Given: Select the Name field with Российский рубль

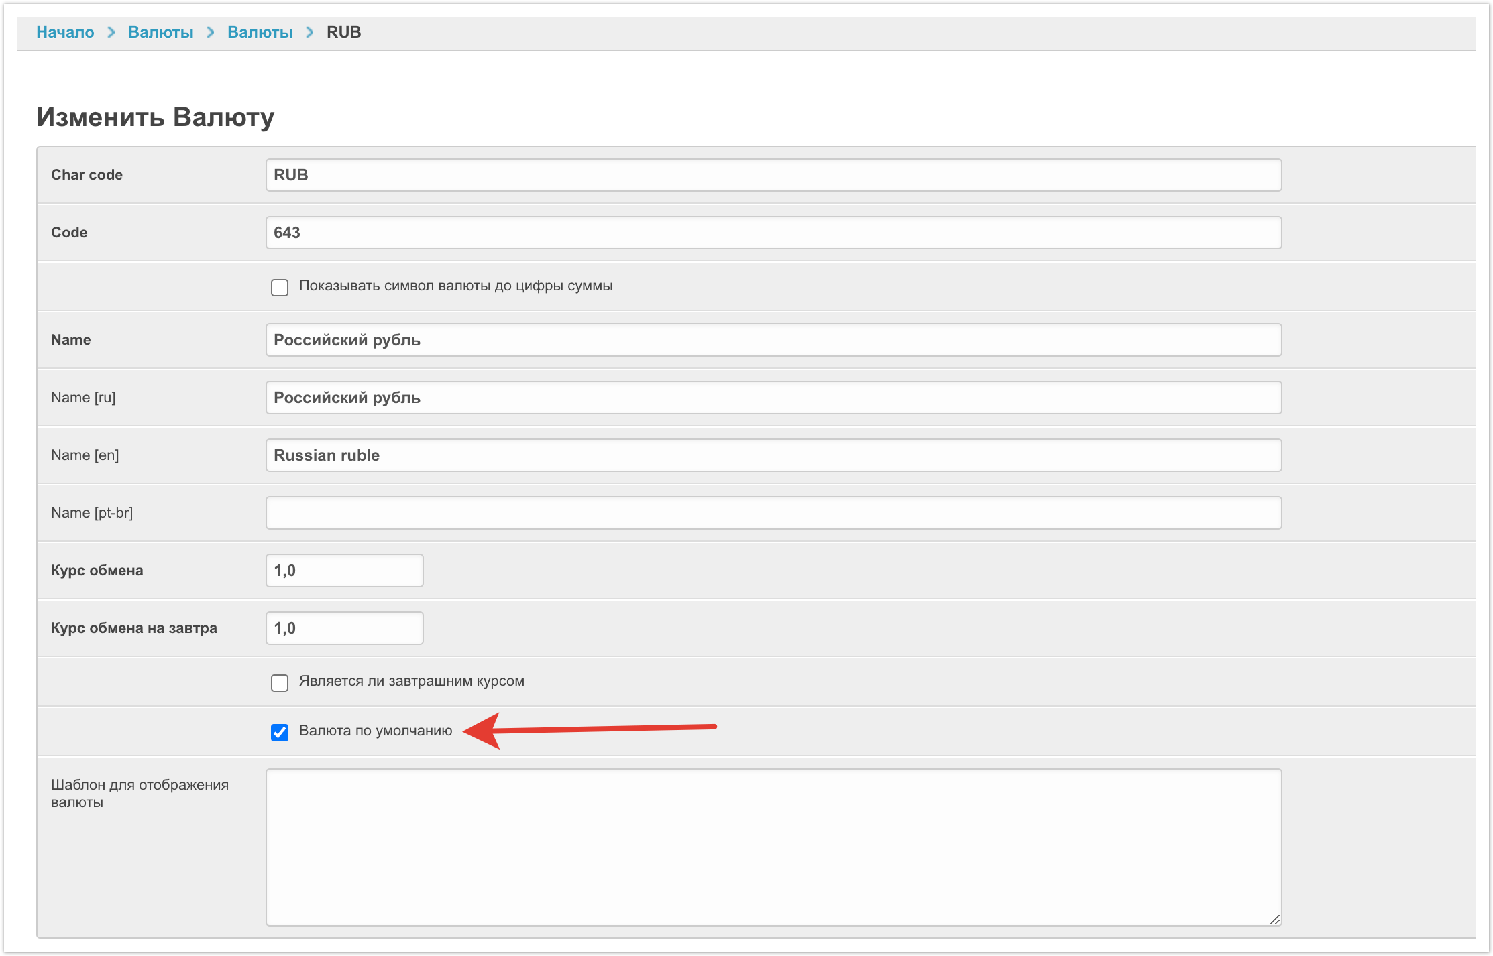Looking at the screenshot, I should pyautogui.click(x=773, y=340).
